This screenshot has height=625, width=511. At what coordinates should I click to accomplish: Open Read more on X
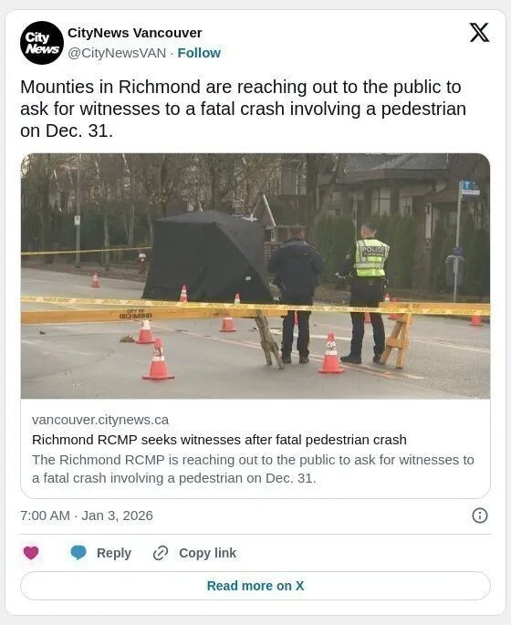coord(255,586)
